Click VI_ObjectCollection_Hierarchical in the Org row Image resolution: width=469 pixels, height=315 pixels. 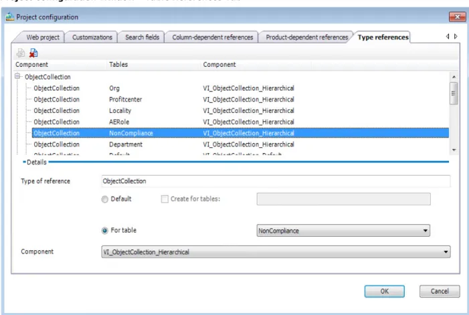tap(248, 88)
